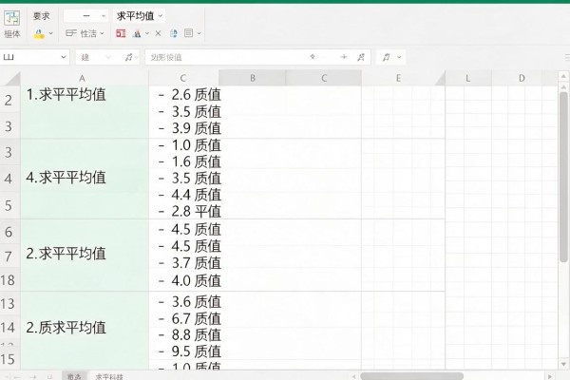
Task: Click the red table layout icon
Action: point(121,33)
